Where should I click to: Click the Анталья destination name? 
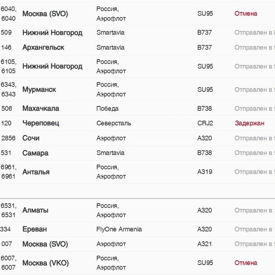click(x=36, y=172)
